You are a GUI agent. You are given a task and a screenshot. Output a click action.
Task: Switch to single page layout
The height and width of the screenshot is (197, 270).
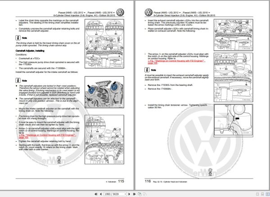[x=257, y=194]
